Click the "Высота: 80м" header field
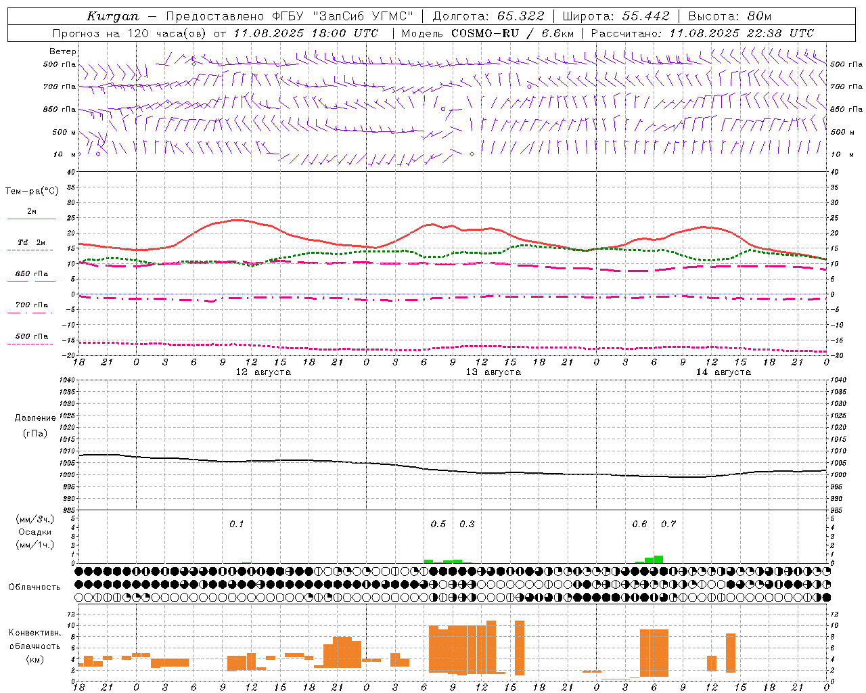Screen dimensions: 866x693 tap(730, 16)
